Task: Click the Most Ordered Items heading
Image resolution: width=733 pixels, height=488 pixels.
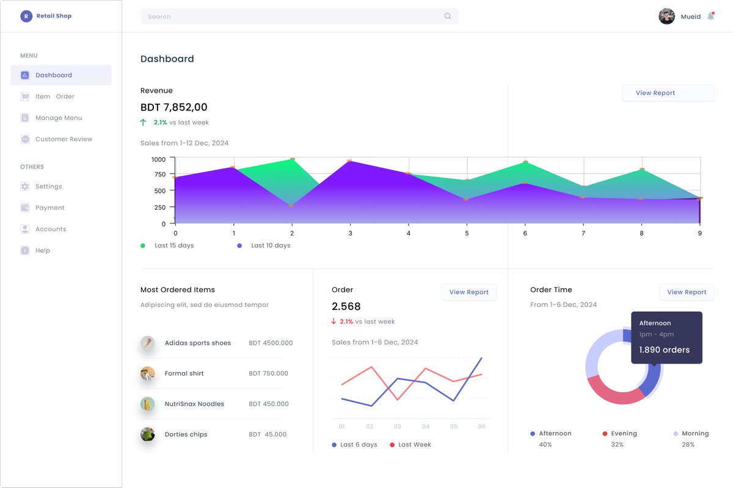Action: [x=178, y=290]
